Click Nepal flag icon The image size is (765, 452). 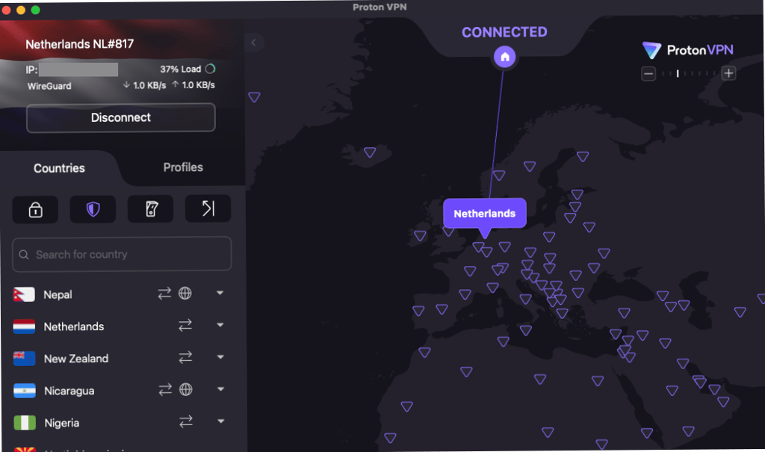click(24, 294)
